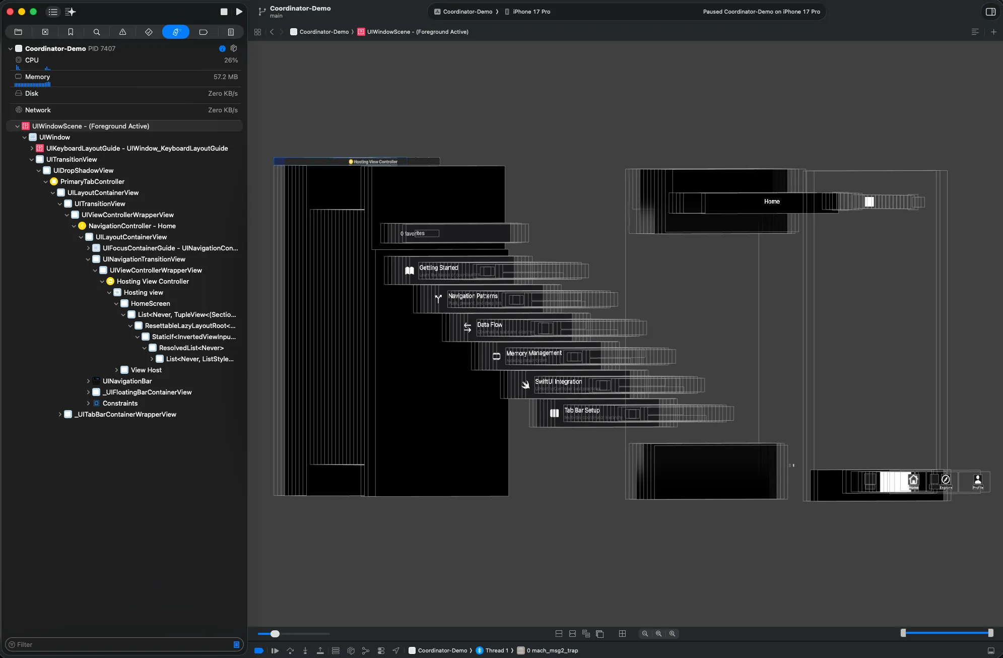1003x658 pixels.
Task: Click the Find navigator magnifier icon
Action: click(x=97, y=32)
